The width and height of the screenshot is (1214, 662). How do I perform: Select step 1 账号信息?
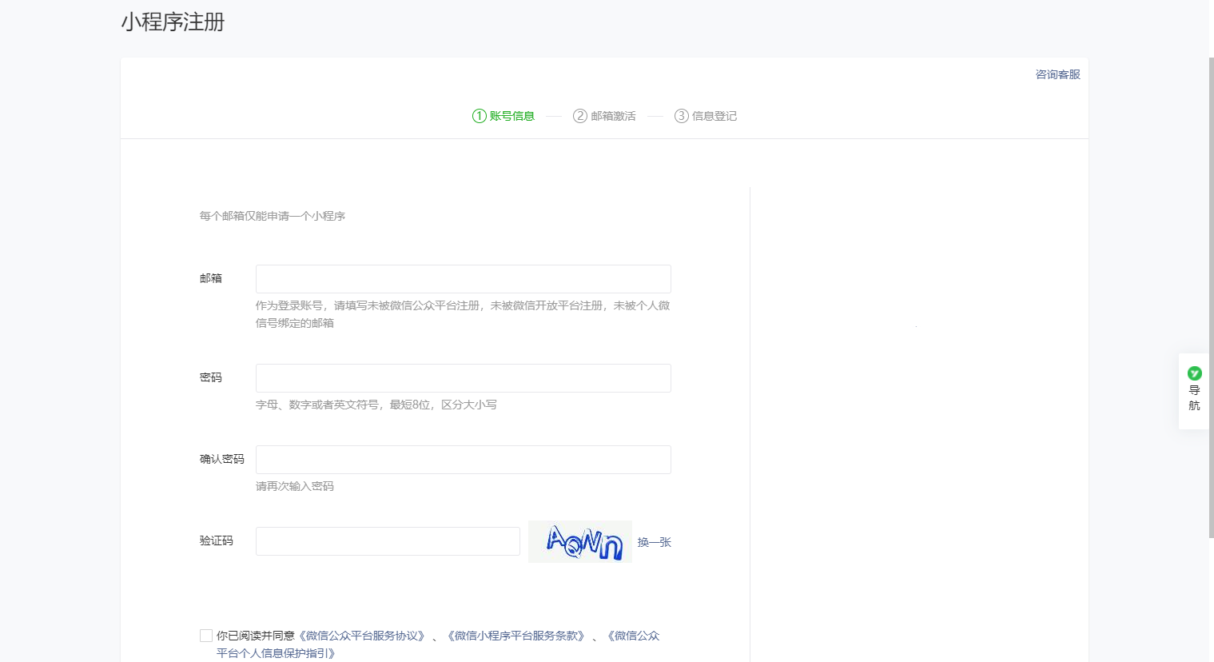tap(504, 116)
